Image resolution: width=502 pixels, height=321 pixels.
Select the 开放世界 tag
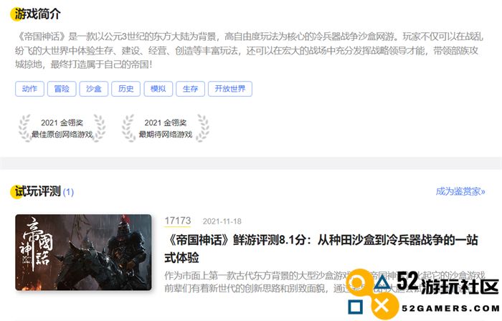[230, 89]
